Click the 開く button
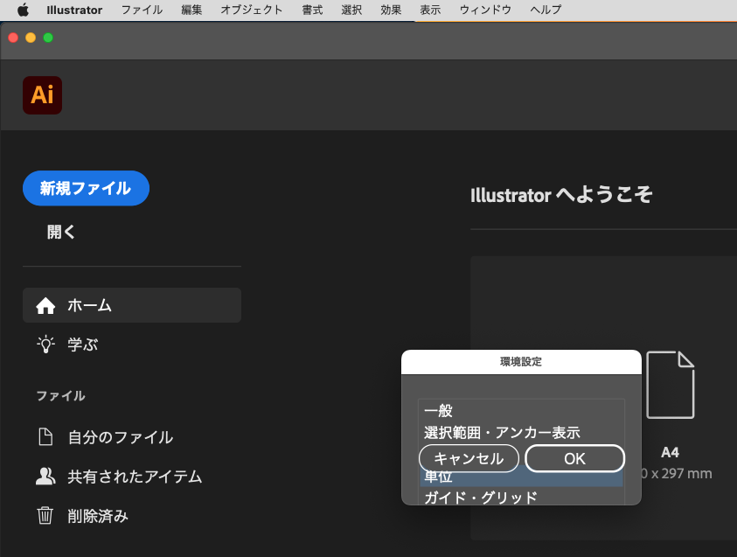Viewport: 737px width, 557px height. [x=61, y=232]
